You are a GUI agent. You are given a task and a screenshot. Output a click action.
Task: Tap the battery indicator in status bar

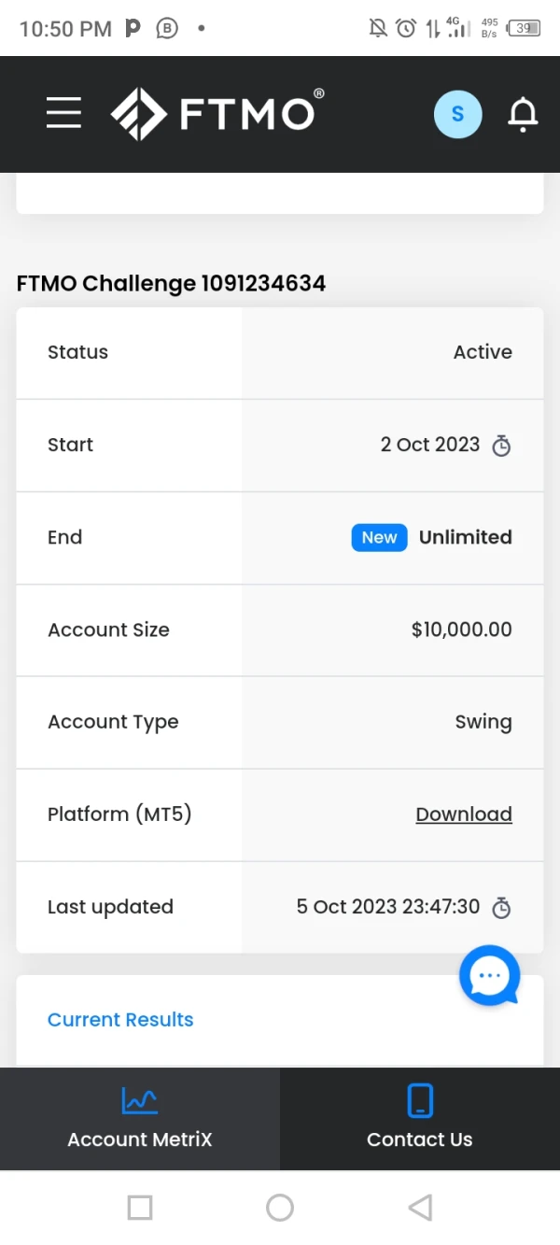[x=525, y=28]
